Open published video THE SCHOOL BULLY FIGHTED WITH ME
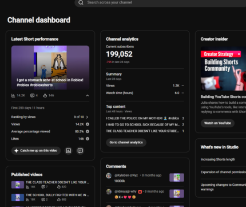 point(57,195)
